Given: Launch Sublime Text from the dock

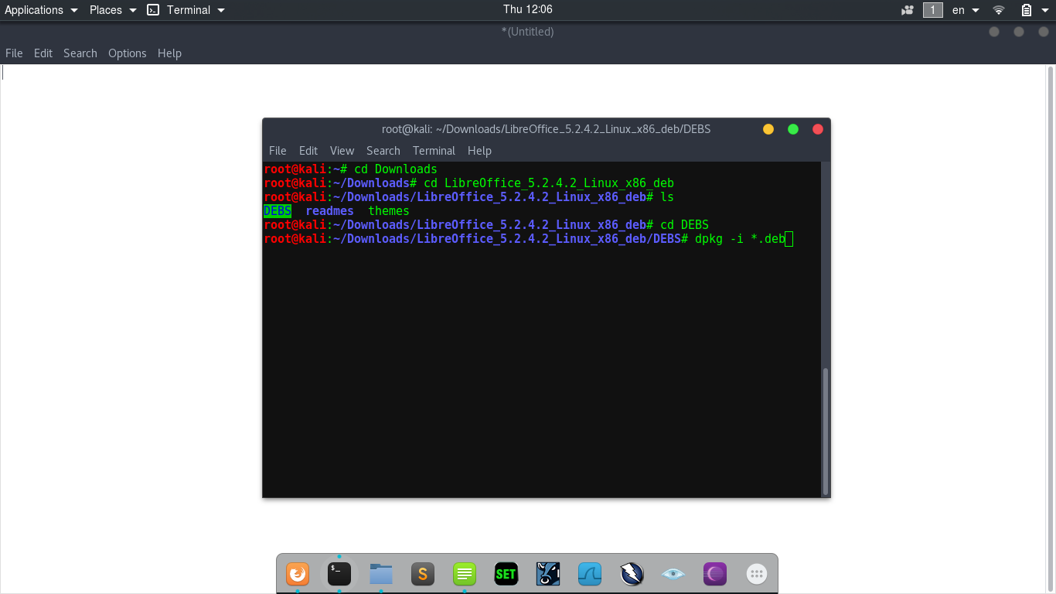Looking at the screenshot, I should (x=423, y=574).
